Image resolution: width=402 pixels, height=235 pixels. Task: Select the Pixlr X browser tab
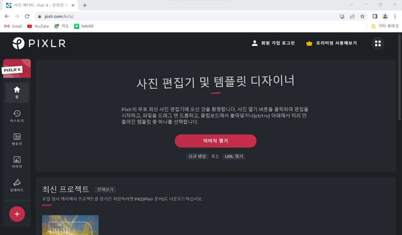coord(41,5)
